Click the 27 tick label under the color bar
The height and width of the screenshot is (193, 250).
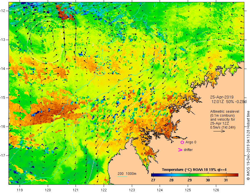point(153,180)
